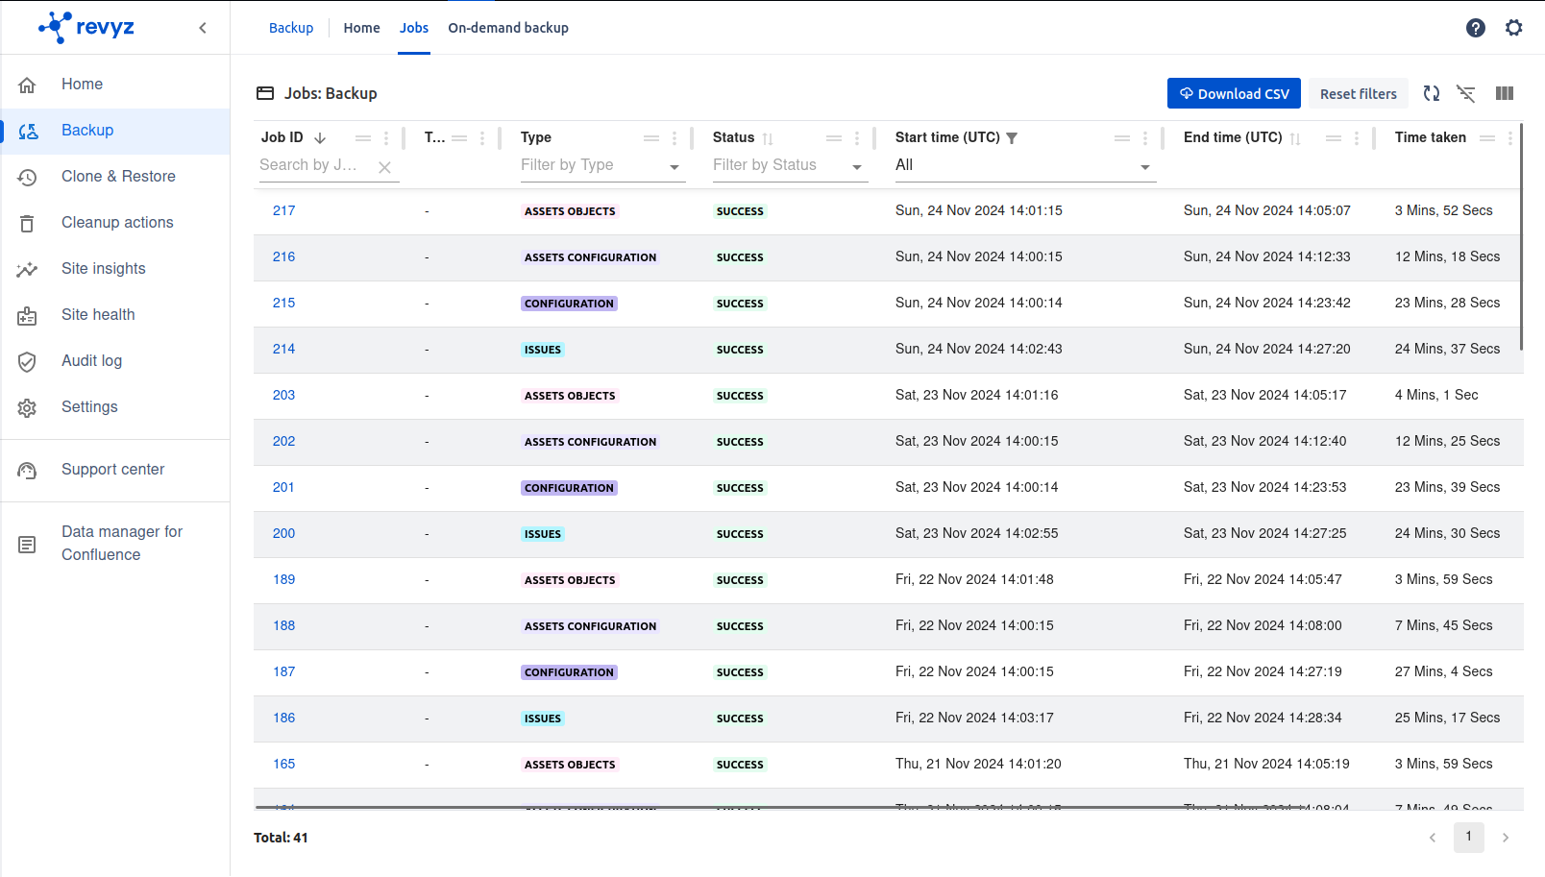Open the settings gear in top bar
This screenshot has width=1545, height=877.
click(1514, 28)
